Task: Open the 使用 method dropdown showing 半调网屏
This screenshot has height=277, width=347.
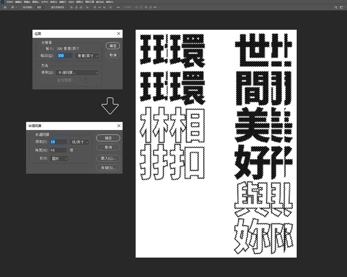Action: coord(77,73)
